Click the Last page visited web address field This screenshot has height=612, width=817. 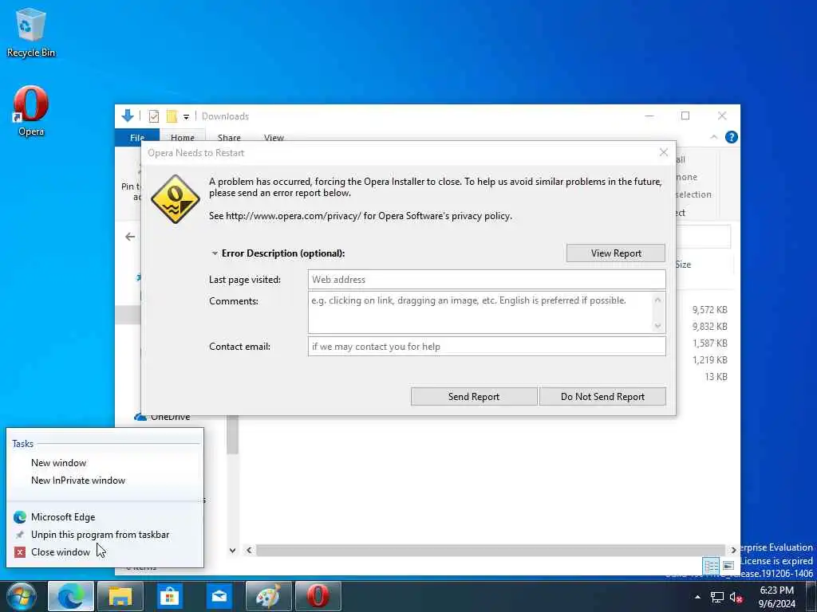pos(487,280)
